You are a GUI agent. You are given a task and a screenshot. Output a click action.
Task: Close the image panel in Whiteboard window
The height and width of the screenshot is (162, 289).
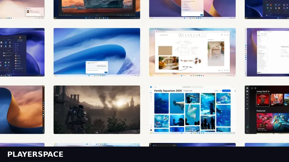pyautogui.click(x=223, y=39)
